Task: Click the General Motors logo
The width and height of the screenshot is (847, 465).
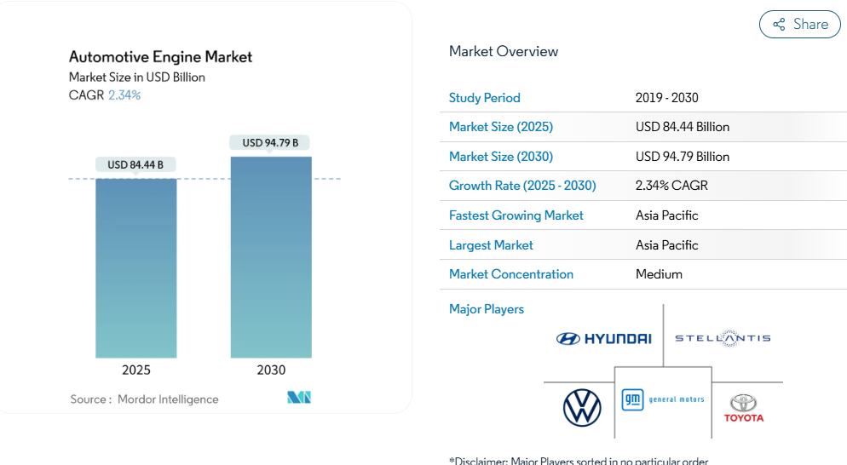Action: [663, 399]
